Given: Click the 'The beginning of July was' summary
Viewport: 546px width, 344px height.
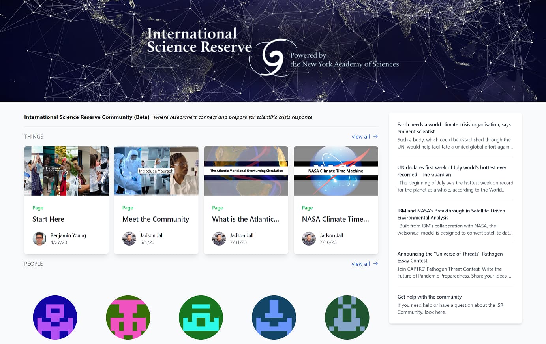Looking at the screenshot, I should click(x=456, y=186).
